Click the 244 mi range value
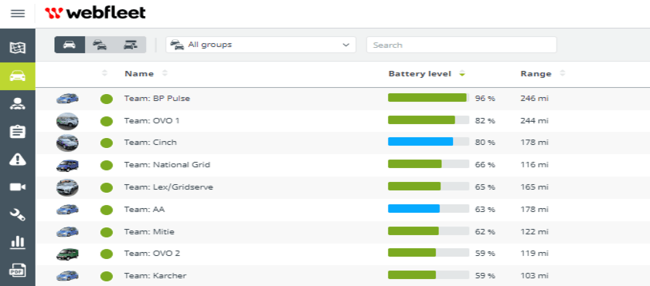Viewport: 650px width, 286px height. 534,121
